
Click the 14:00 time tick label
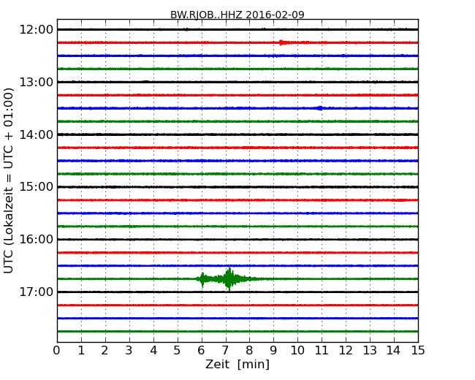click(x=36, y=134)
